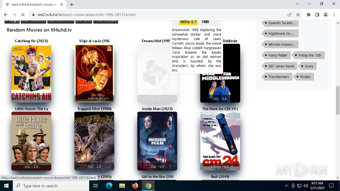Open Inside Man (2023) poster

tap(157, 141)
